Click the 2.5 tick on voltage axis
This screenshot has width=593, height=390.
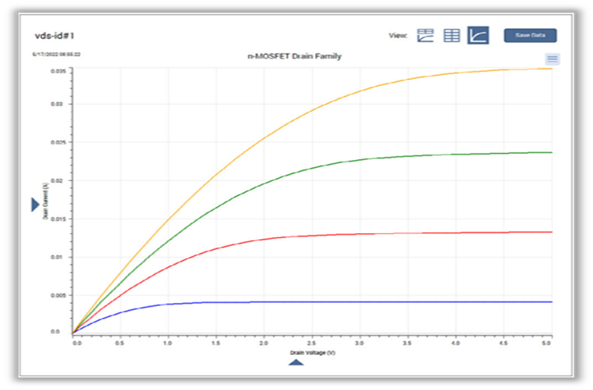[x=311, y=343]
